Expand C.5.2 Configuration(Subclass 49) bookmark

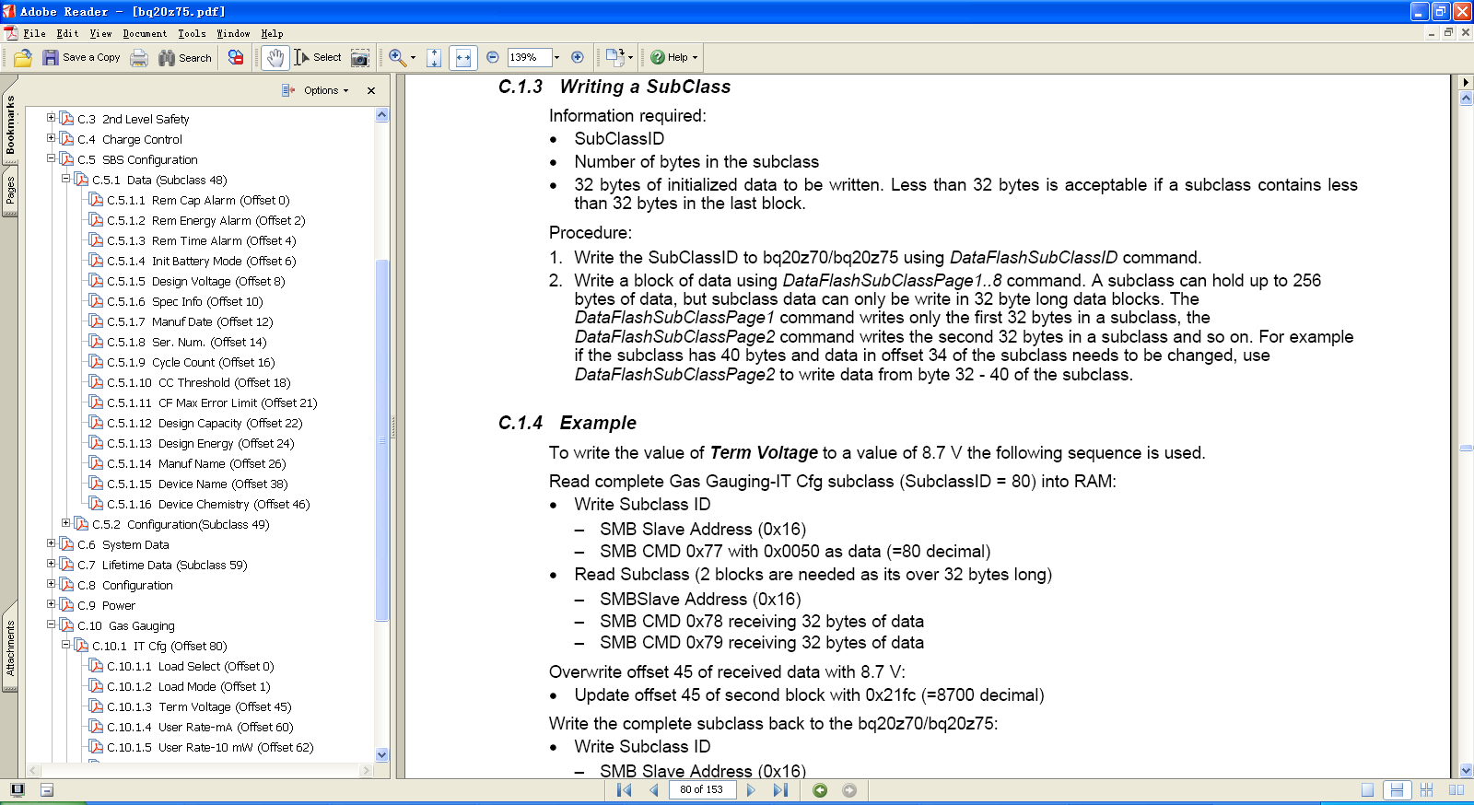coord(66,523)
